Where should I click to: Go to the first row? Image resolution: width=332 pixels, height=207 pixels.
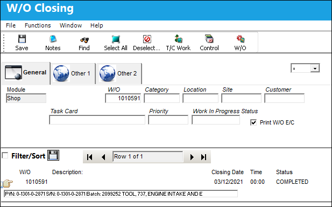[89, 157]
